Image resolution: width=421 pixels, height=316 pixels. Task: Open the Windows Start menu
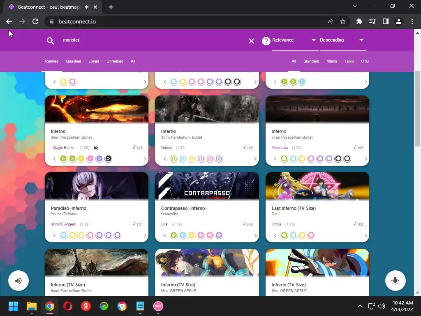[x=13, y=306]
